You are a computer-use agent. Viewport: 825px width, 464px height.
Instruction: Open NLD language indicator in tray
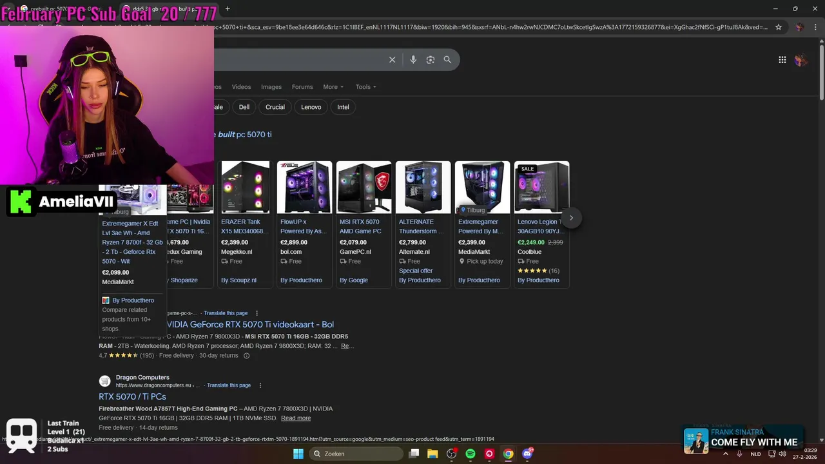(755, 454)
